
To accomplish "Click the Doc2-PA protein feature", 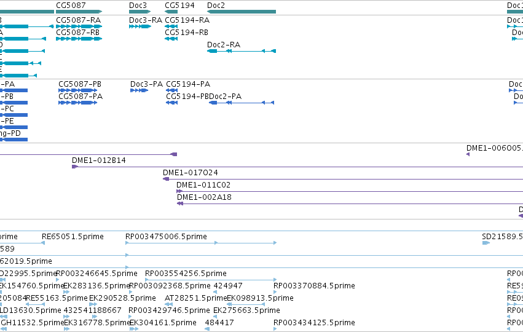I will [242, 103].
